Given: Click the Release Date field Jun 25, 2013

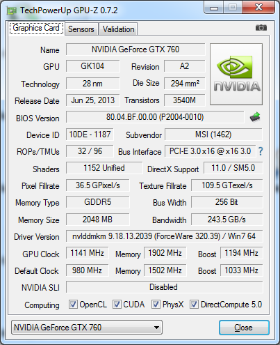Looking at the screenshot, I should (92, 100).
